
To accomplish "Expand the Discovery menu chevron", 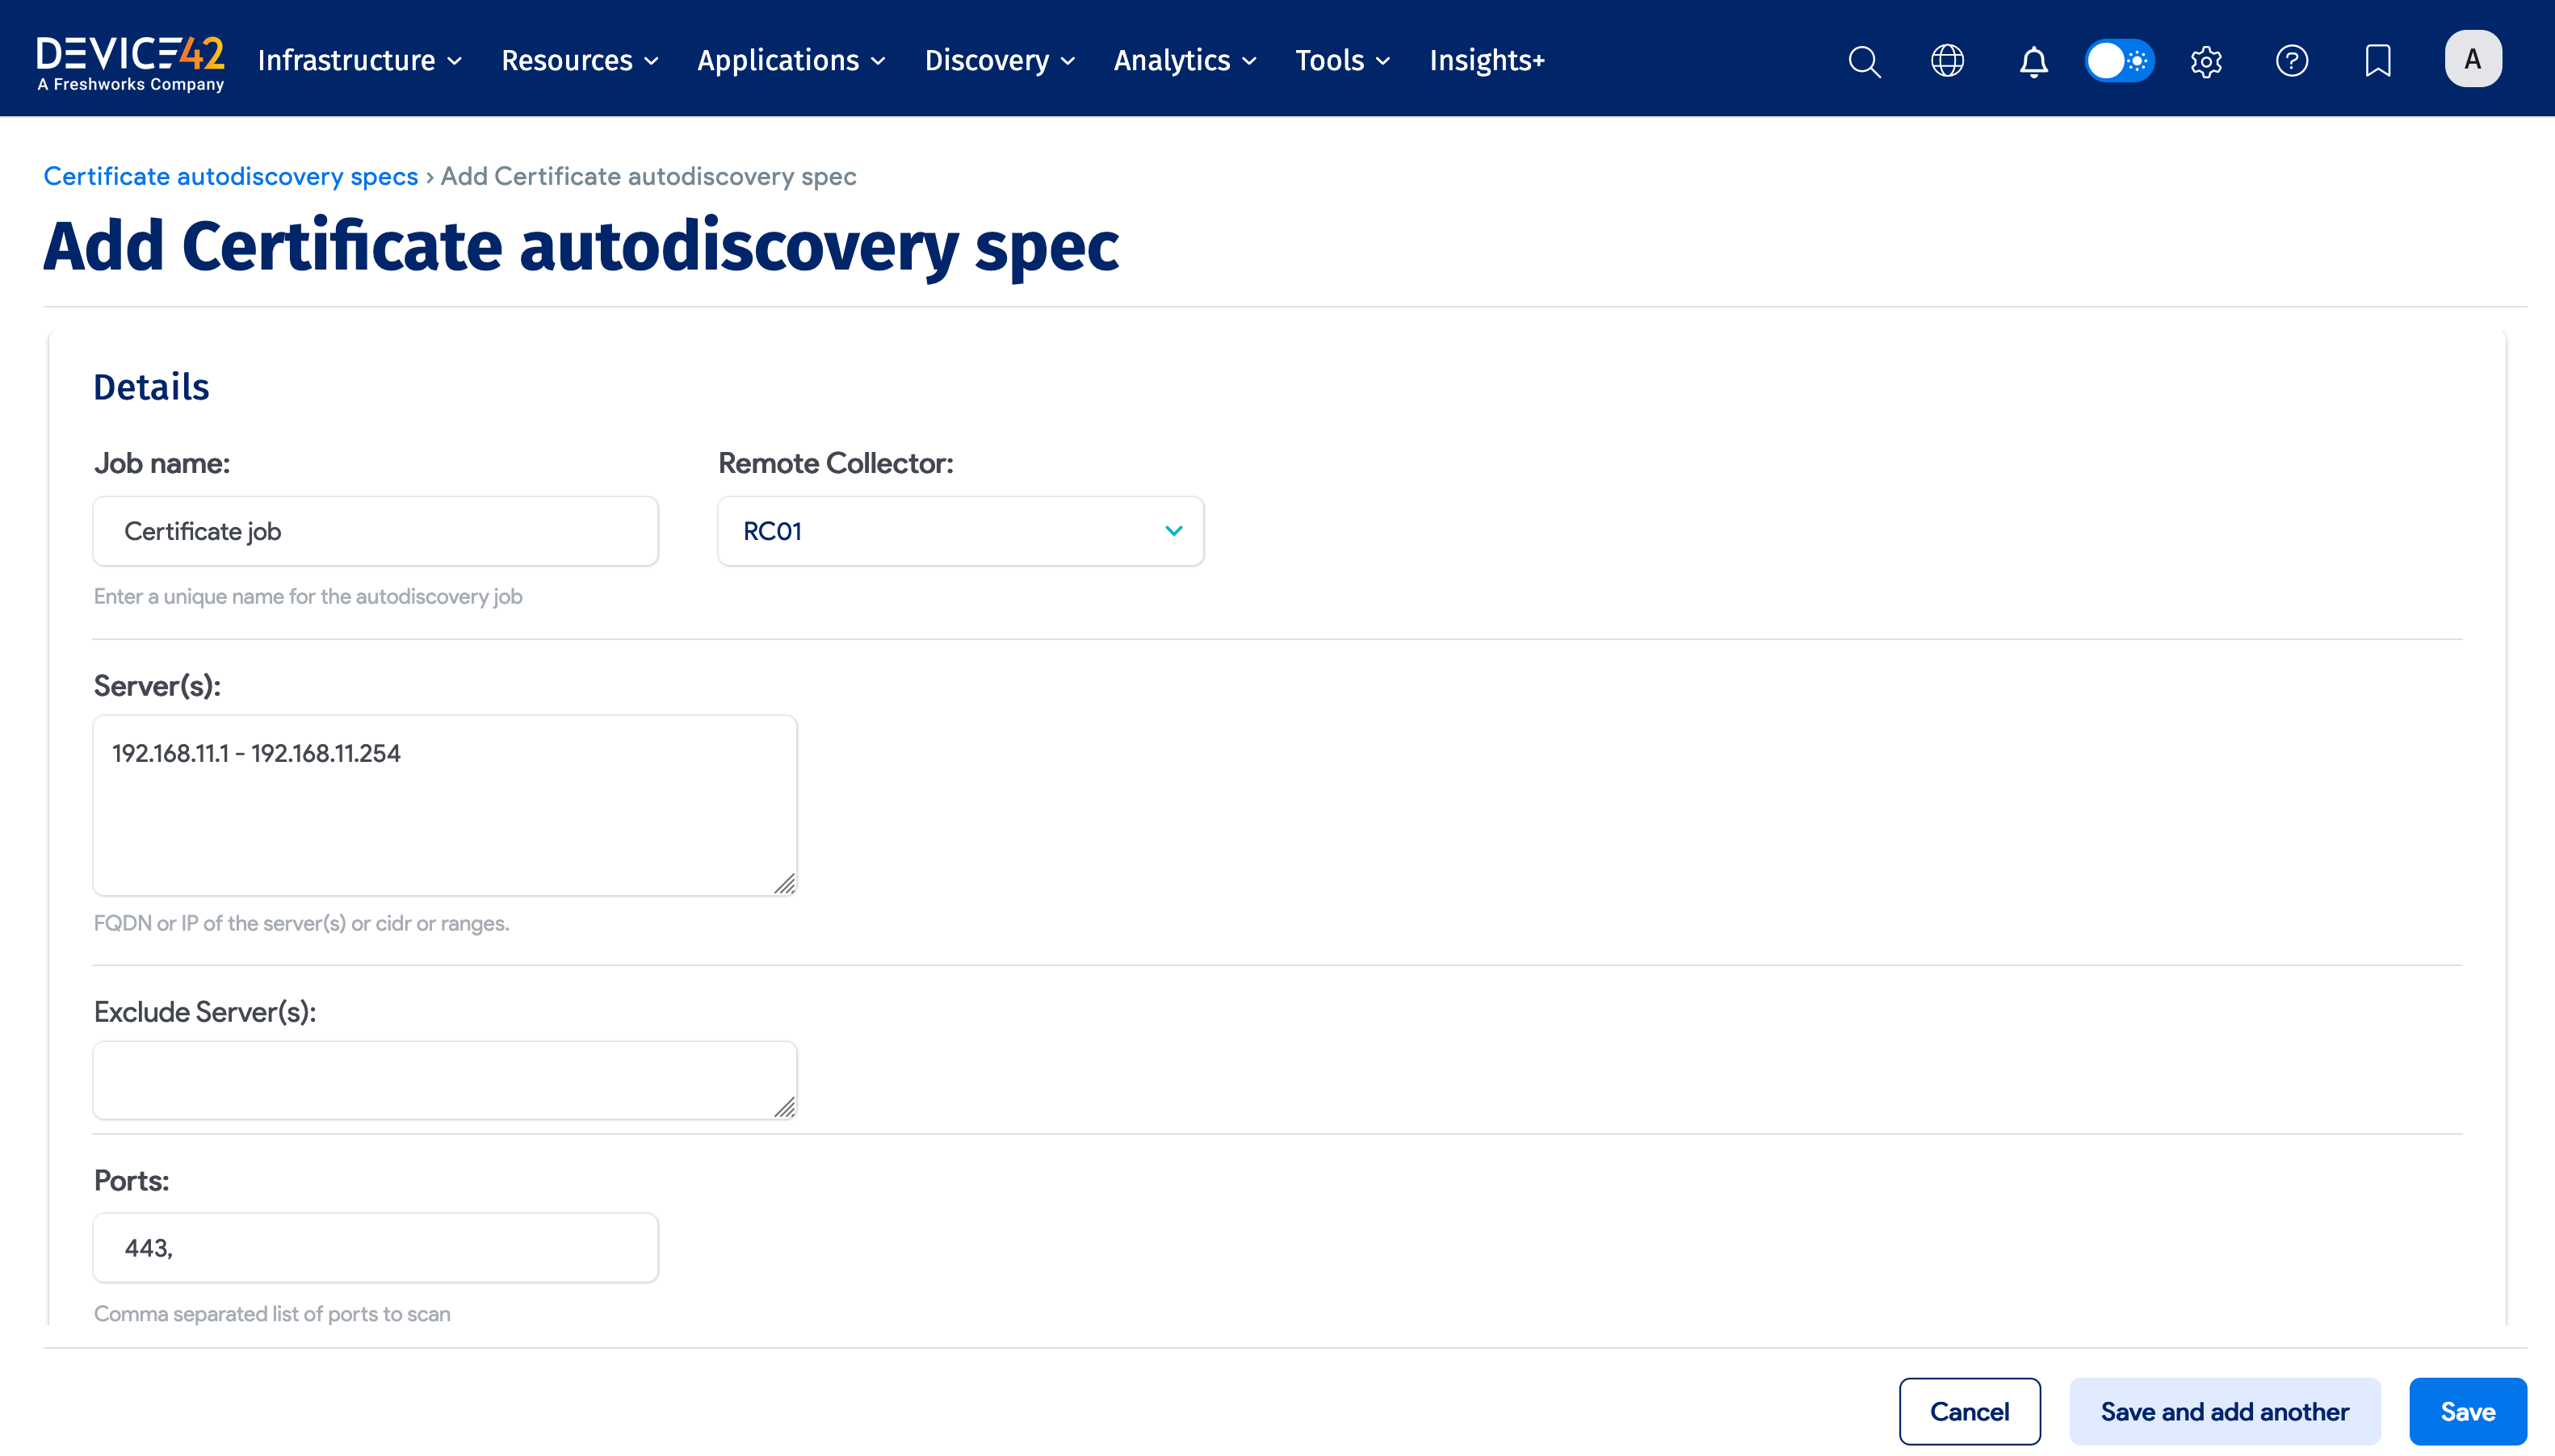I will pos(1068,61).
